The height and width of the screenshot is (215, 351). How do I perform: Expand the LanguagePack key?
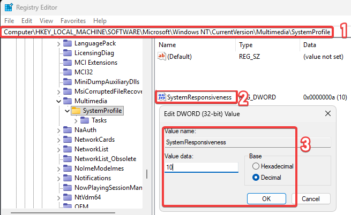pos(58,43)
